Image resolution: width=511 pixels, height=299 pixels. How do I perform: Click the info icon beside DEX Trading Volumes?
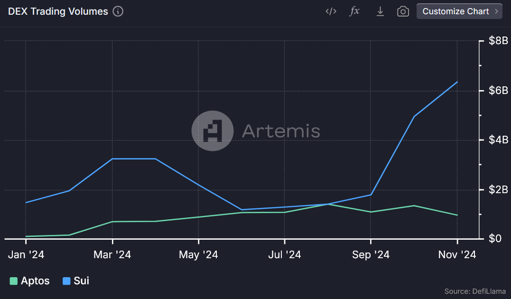tap(118, 11)
